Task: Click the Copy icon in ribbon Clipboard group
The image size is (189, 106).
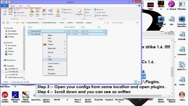Action: point(4,12)
